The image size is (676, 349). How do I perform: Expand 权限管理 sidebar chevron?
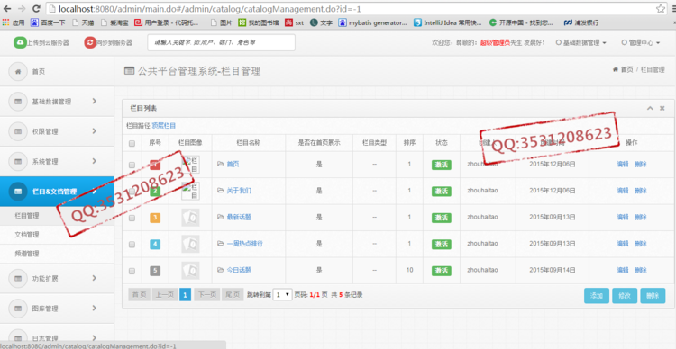tap(94, 130)
